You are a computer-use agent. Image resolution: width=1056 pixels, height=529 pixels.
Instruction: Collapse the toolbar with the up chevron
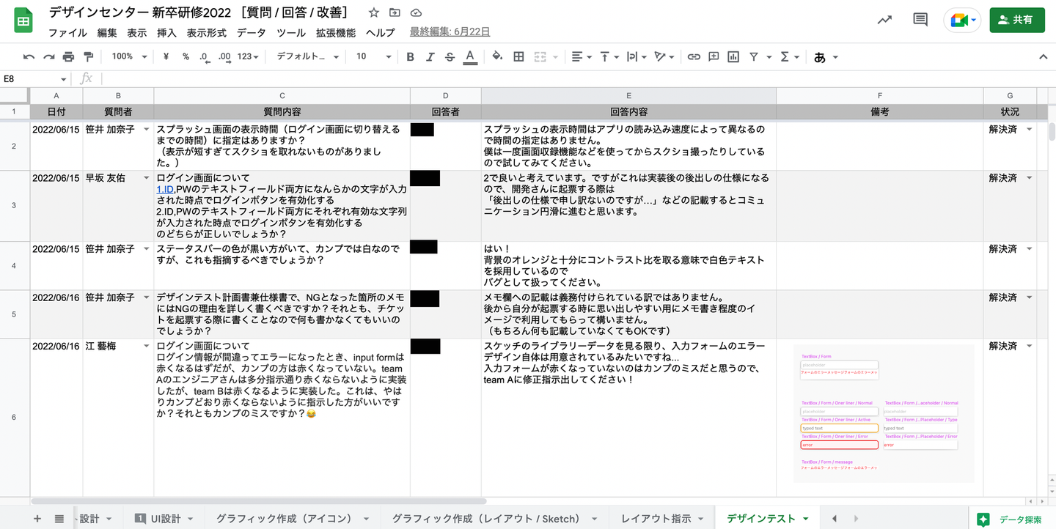(x=1044, y=56)
